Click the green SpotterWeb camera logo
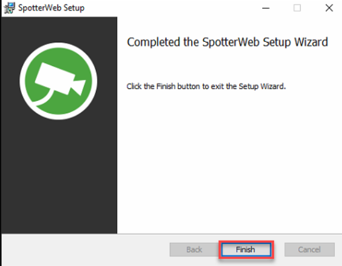The width and height of the screenshot is (342, 266). 59,81
